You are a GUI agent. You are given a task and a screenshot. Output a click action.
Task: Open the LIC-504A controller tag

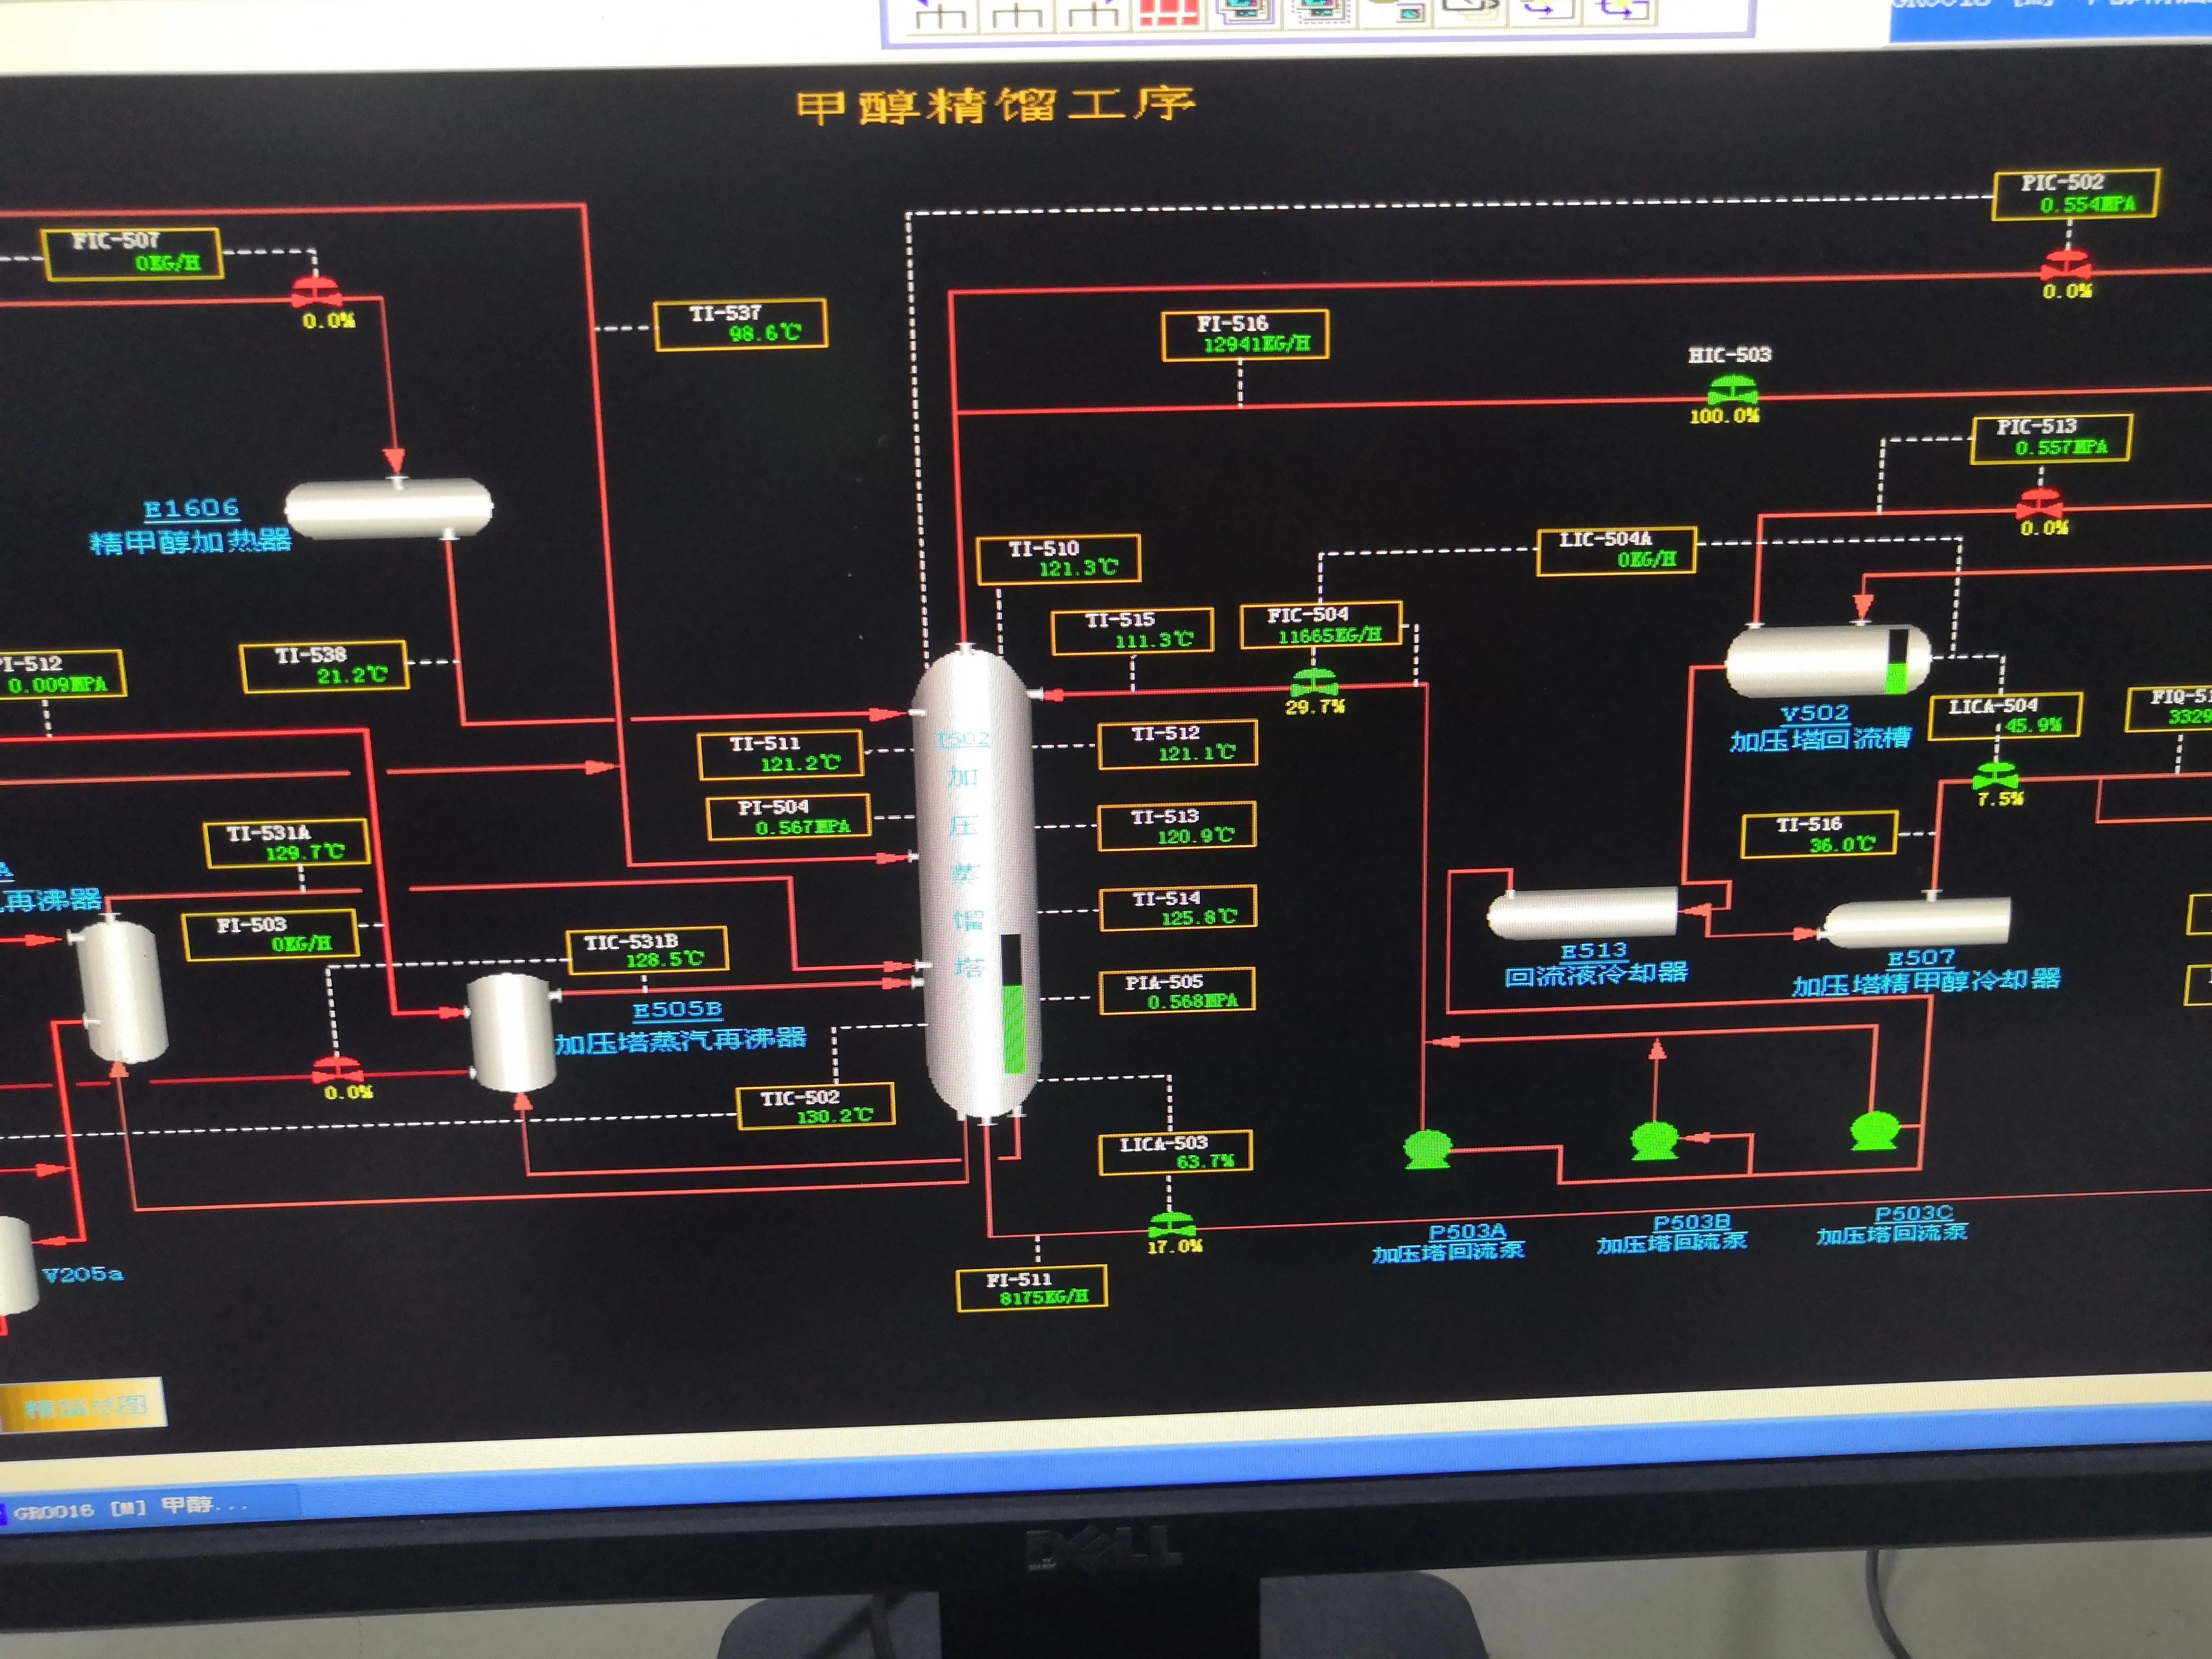coord(1617,550)
